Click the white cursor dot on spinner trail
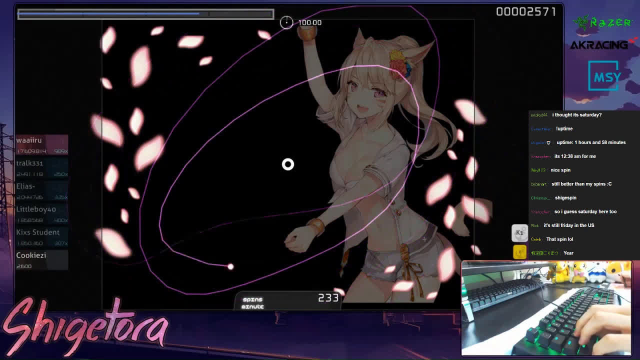640x360 pixels. pos(230,266)
